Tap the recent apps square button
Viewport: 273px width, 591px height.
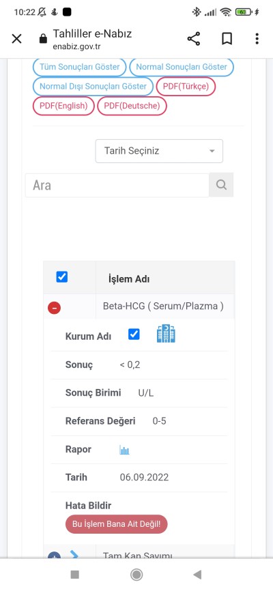tap(75, 575)
